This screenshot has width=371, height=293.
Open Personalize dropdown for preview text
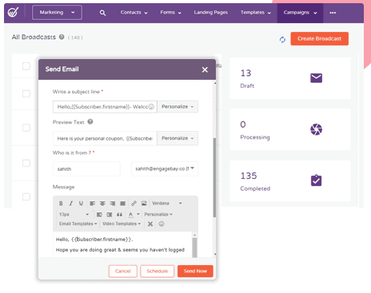[x=178, y=138]
